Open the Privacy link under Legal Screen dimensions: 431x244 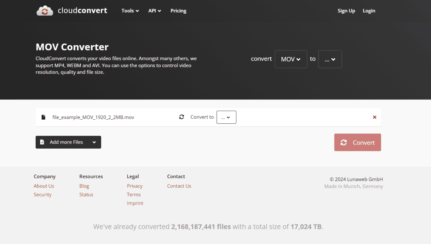click(135, 186)
